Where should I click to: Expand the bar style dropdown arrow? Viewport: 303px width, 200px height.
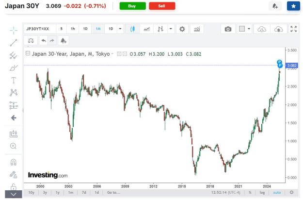point(171,29)
